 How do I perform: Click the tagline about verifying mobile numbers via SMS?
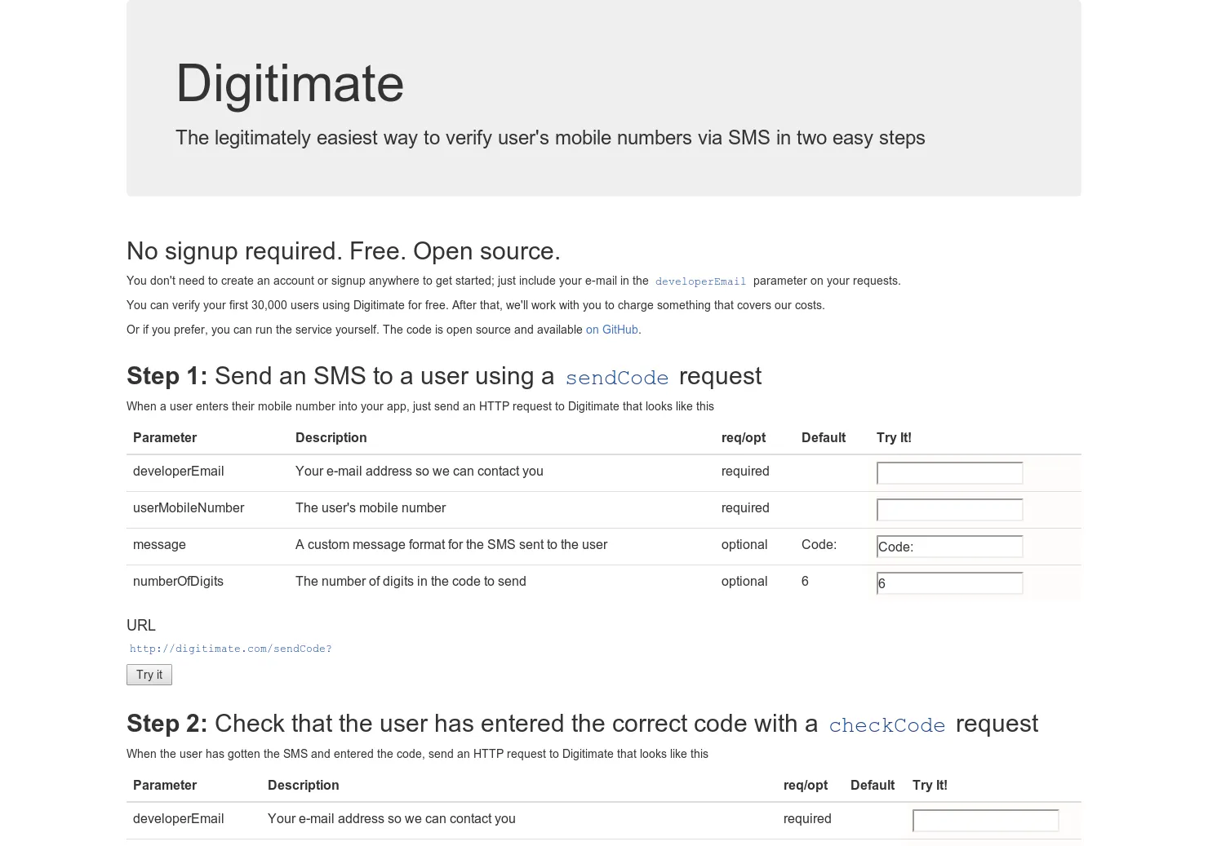(550, 138)
